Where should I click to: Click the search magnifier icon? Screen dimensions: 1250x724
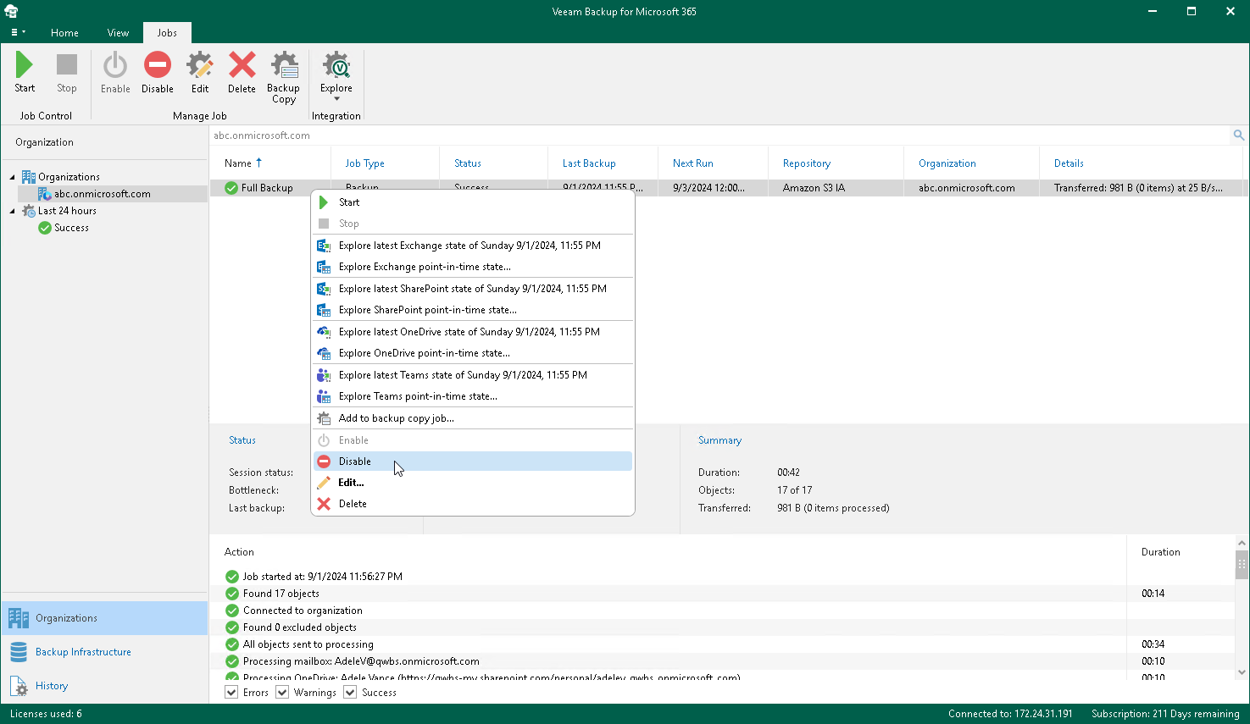[1238, 135]
